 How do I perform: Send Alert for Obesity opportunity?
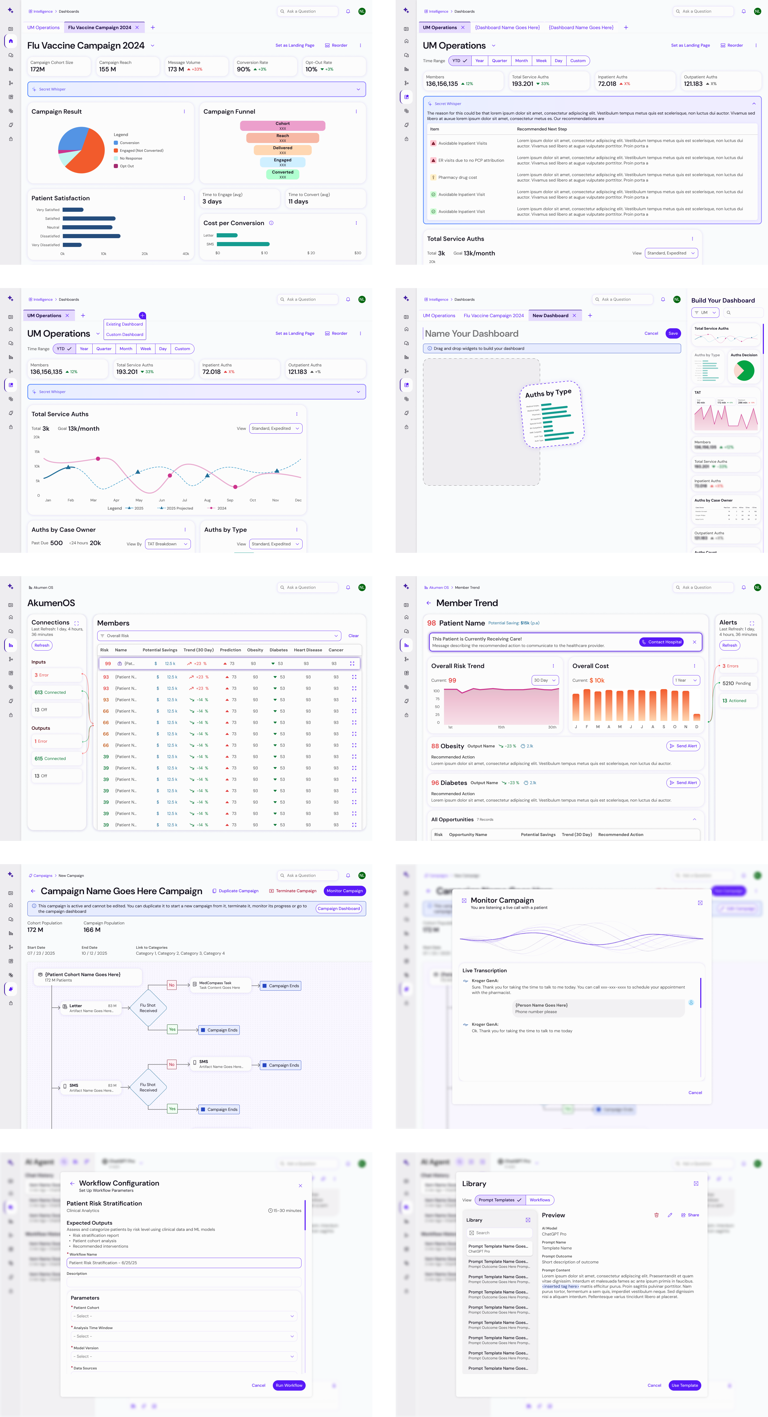coord(683,746)
